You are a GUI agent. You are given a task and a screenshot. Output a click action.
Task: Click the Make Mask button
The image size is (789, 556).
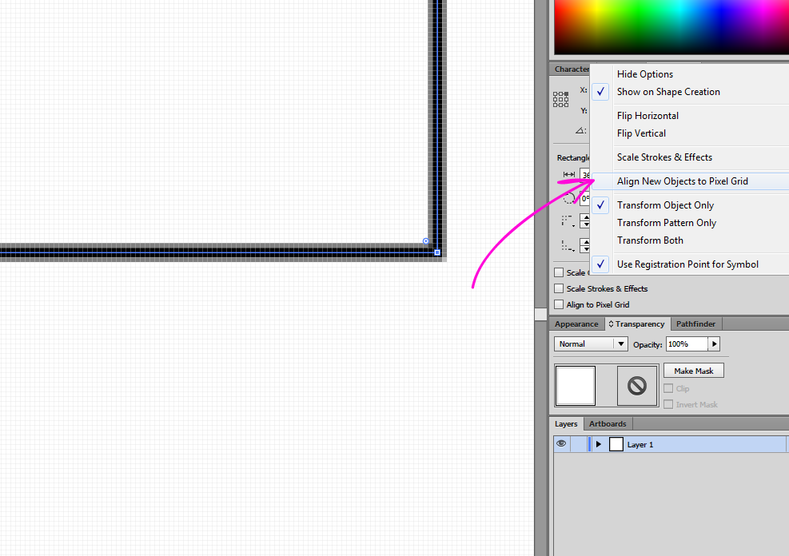click(x=693, y=370)
